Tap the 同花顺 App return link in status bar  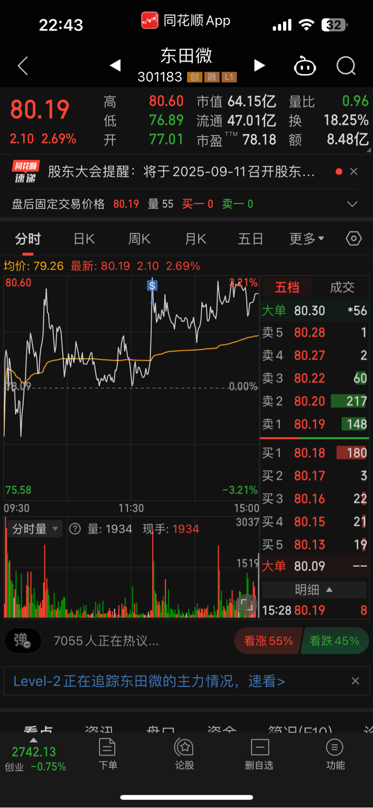point(186,21)
